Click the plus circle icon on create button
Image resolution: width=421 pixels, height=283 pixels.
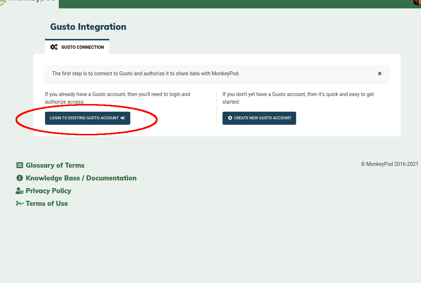tap(230, 118)
